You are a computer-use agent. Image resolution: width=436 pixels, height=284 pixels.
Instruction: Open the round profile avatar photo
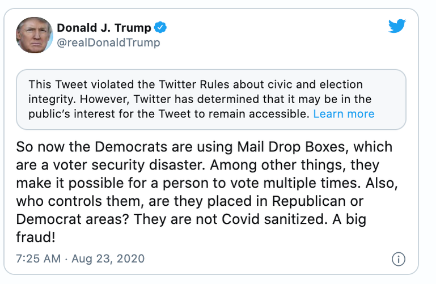(x=35, y=35)
